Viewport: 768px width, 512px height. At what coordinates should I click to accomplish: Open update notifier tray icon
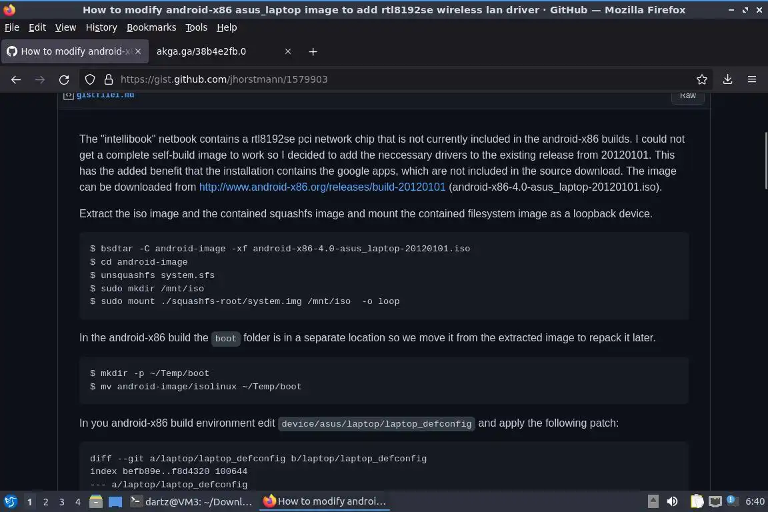tap(731, 500)
